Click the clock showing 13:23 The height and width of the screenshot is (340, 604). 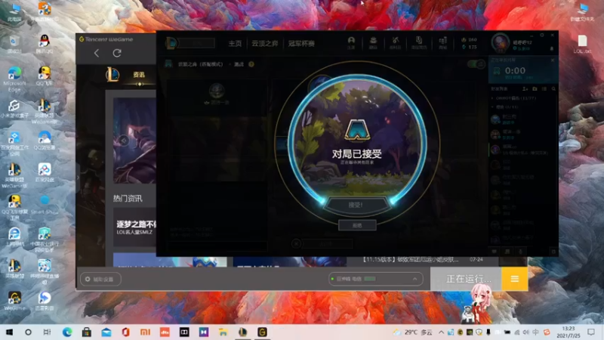(569, 332)
